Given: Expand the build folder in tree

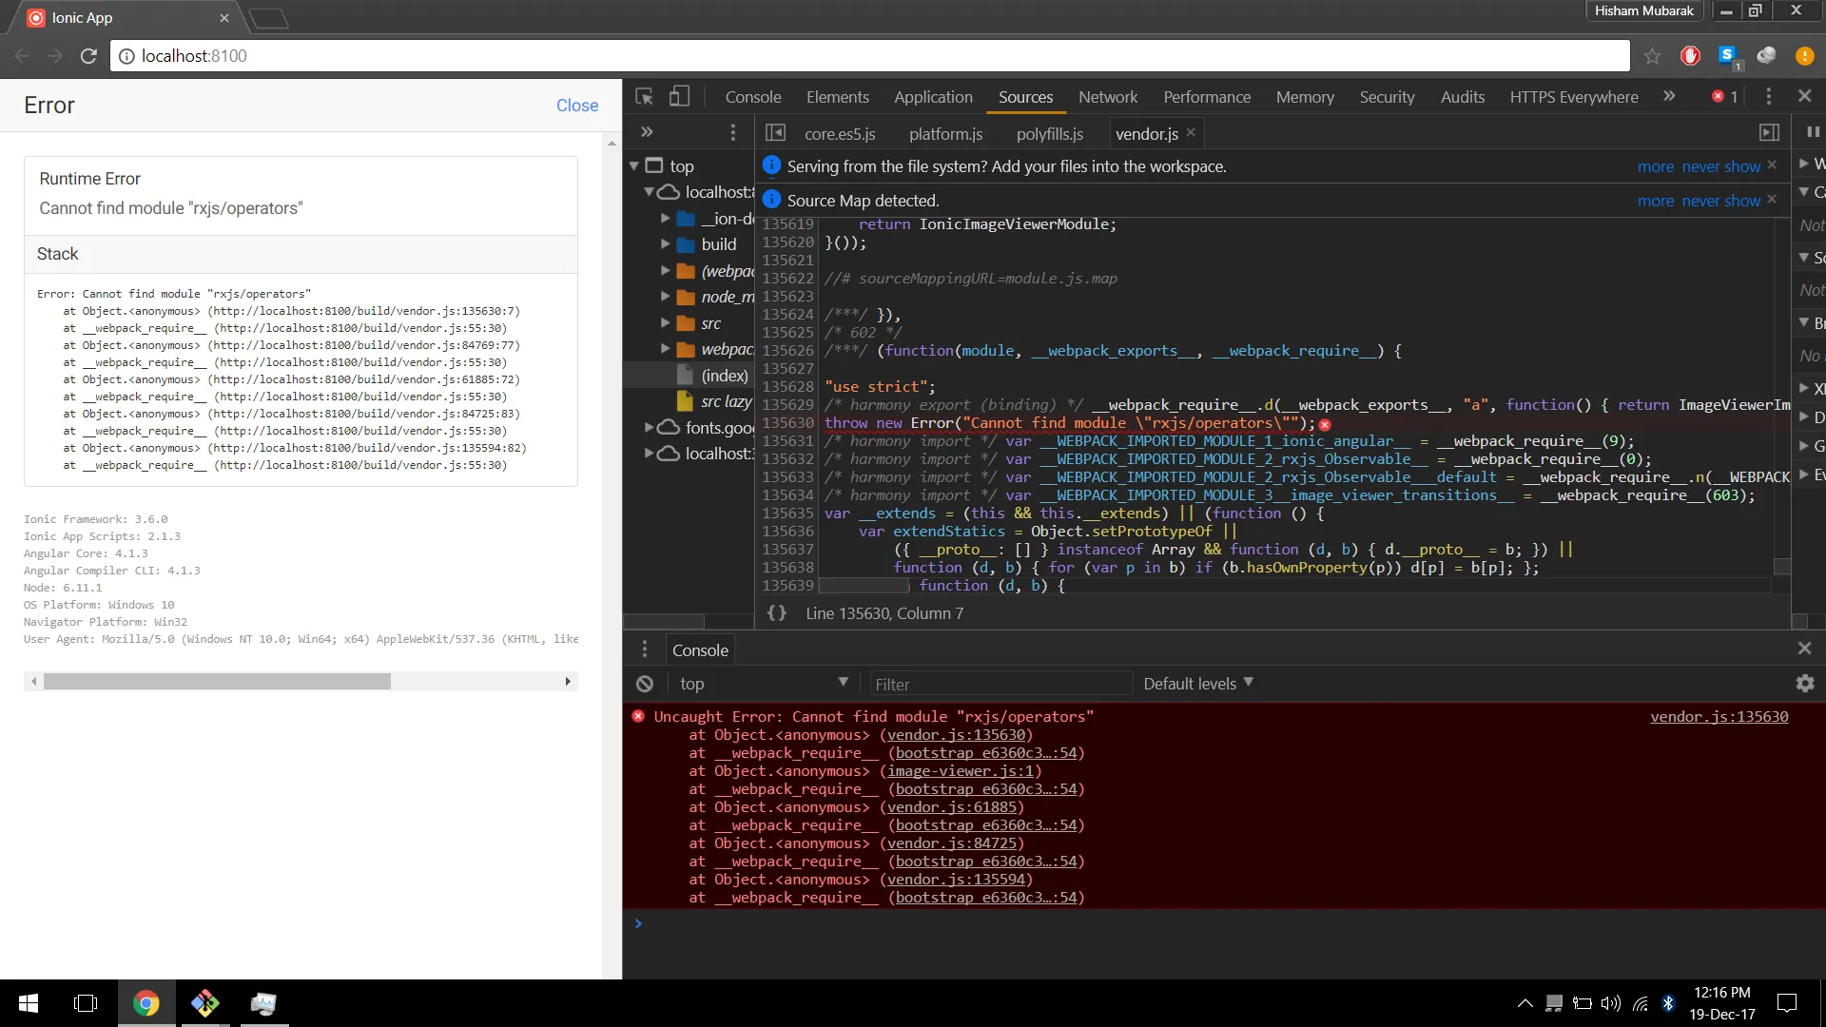Looking at the screenshot, I should [x=666, y=244].
